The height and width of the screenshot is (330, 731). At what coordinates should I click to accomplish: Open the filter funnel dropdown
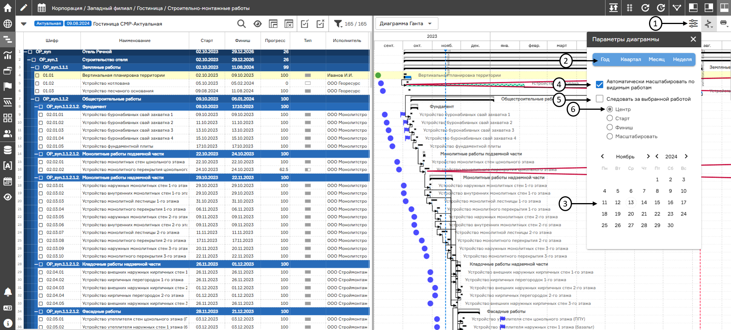338,24
